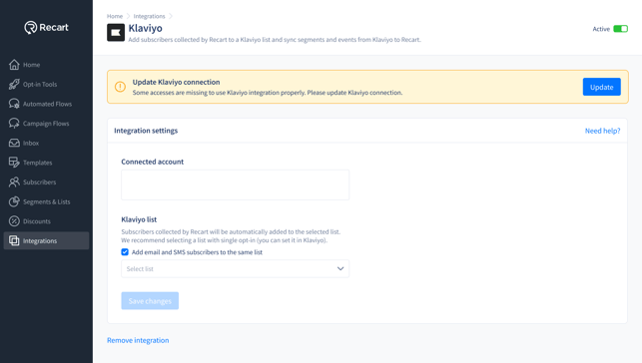Click the Save changes button

coord(150,301)
